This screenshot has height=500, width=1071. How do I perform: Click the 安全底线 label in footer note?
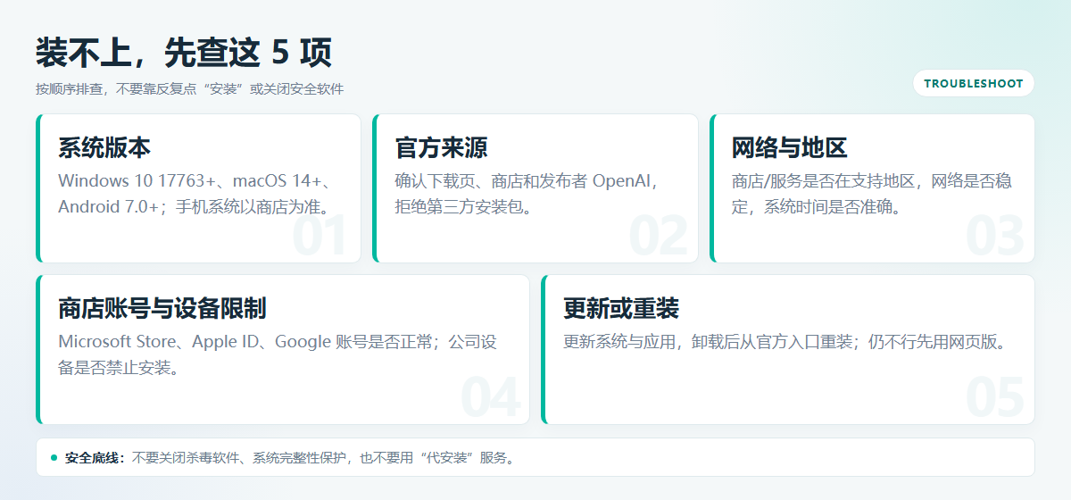click(x=96, y=458)
